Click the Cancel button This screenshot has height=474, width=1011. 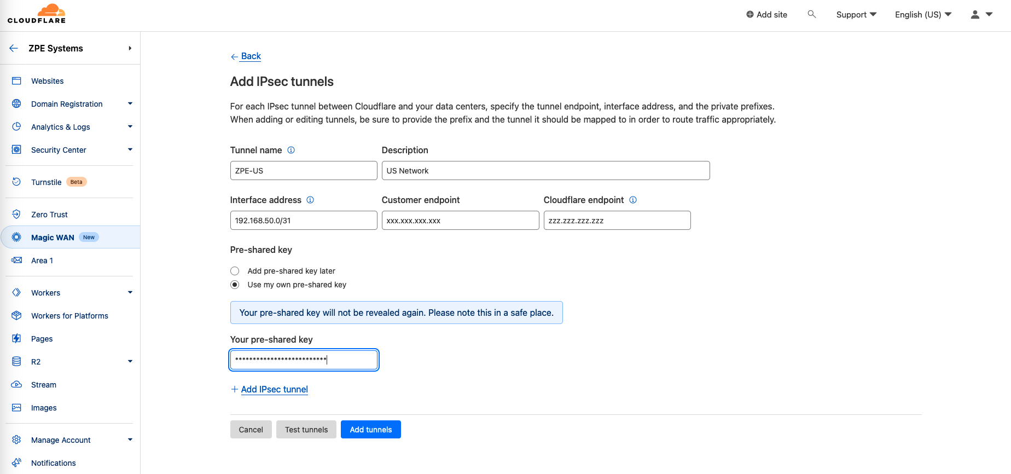tap(251, 430)
